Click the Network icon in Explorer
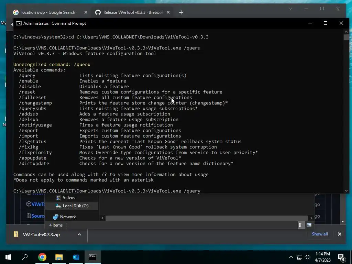 pyautogui.click(x=55, y=217)
